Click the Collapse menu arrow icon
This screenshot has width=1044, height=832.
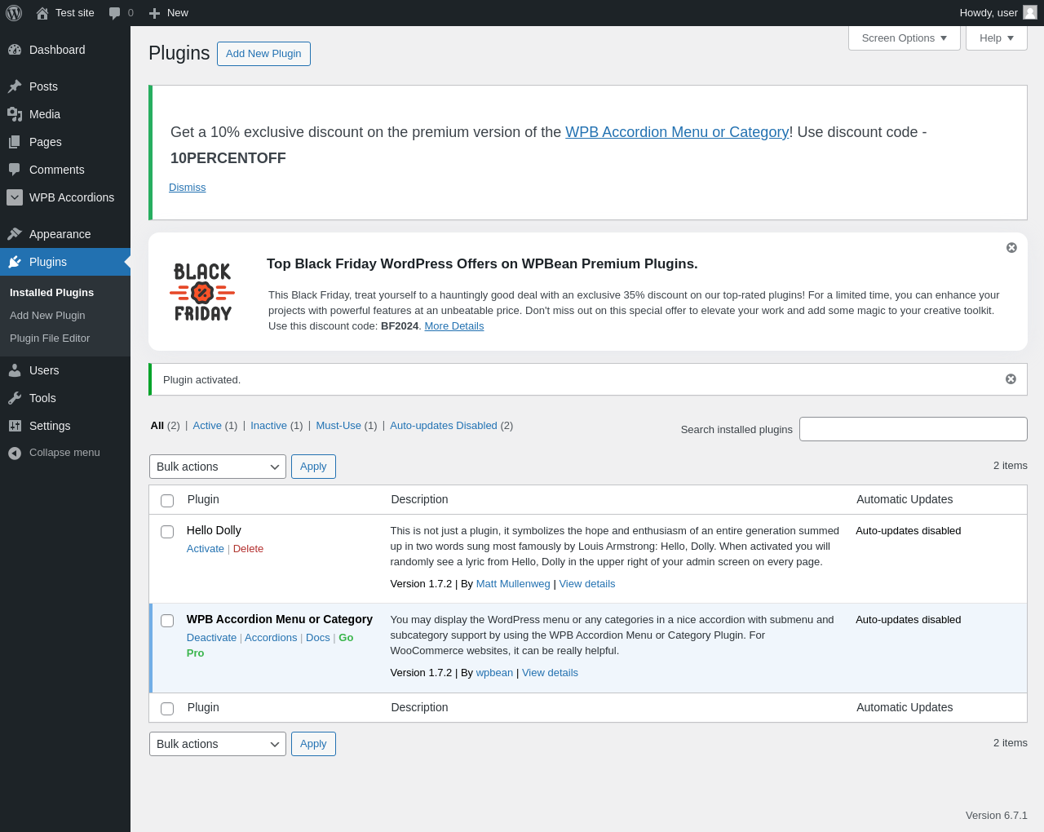pyautogui.click(x=15, y=453)
